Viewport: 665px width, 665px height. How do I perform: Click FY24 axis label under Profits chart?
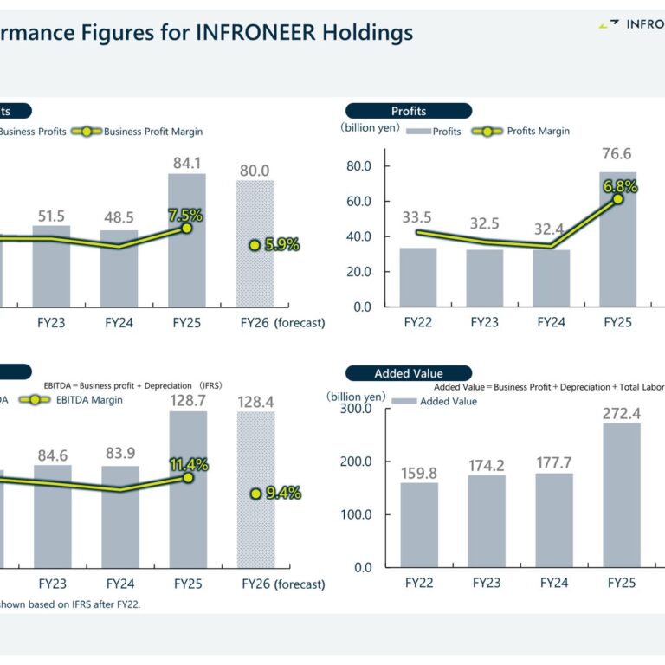click(552, 322)
